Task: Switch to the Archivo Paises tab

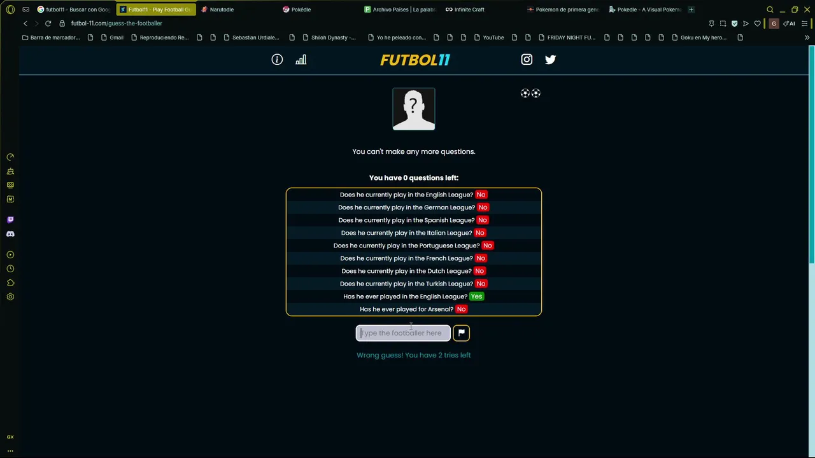Action: 400,10
